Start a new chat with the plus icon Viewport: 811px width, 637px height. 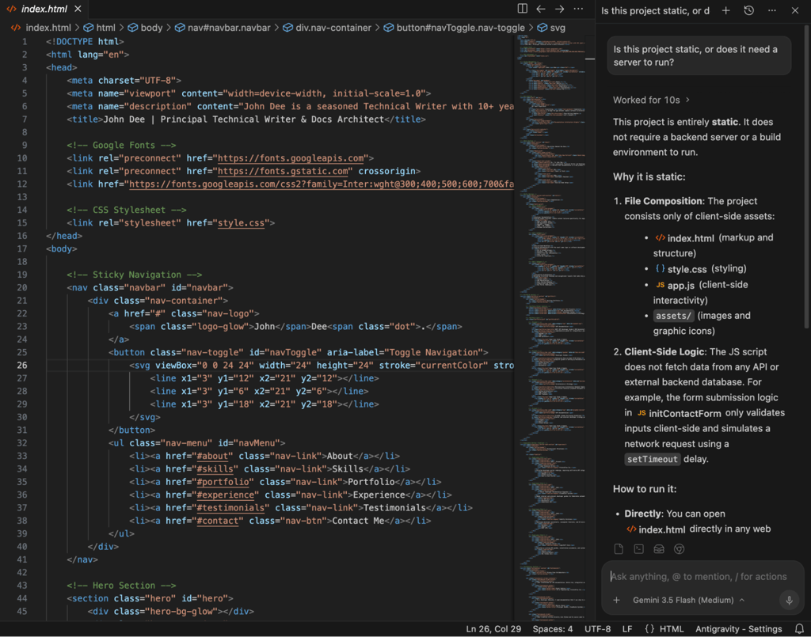click(725, 10)
